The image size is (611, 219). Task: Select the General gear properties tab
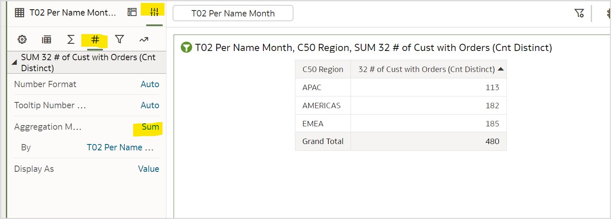22,40
